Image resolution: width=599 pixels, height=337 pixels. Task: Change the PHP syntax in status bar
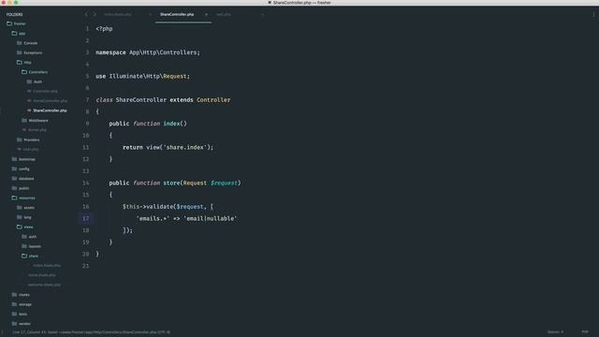(585, 332)
